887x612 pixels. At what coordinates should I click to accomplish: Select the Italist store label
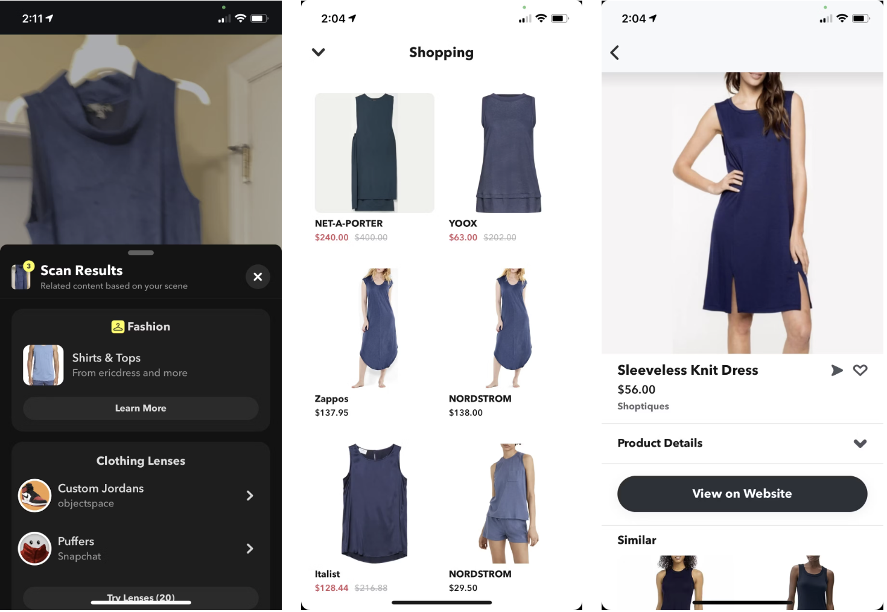(x=327, y=574)
